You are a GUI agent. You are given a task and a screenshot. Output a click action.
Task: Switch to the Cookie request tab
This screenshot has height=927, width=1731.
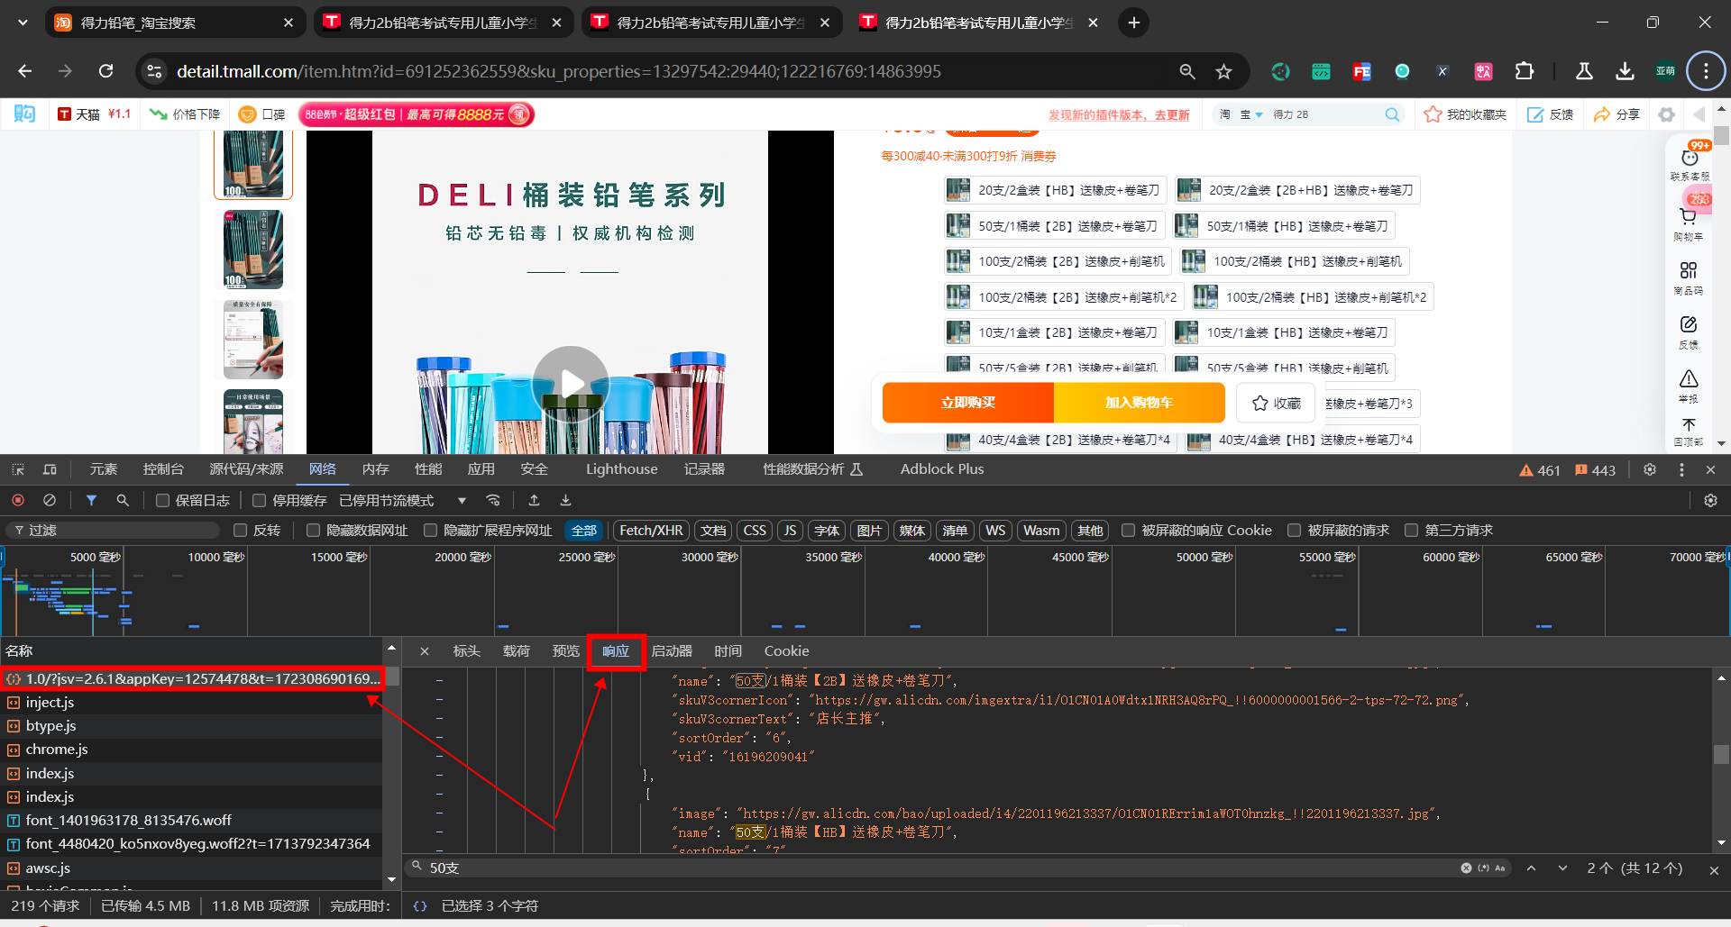[x=786, y=651]
